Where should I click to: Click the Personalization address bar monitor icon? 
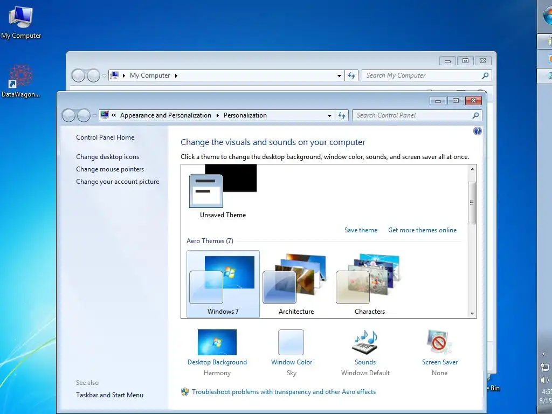104,115
